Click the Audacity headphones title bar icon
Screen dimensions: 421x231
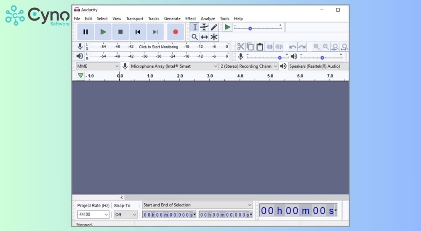[x=77, y=10]
